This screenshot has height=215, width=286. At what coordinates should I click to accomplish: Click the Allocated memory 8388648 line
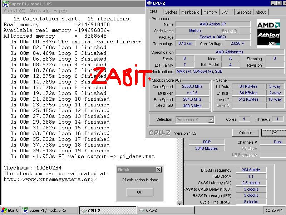55,36
